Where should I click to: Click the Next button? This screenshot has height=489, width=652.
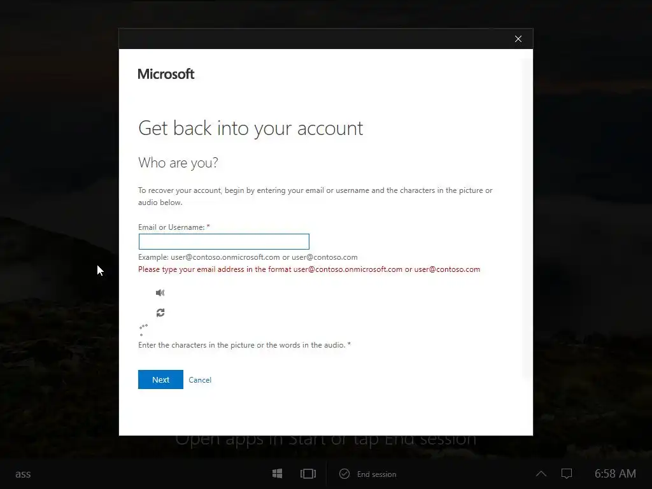160,379
